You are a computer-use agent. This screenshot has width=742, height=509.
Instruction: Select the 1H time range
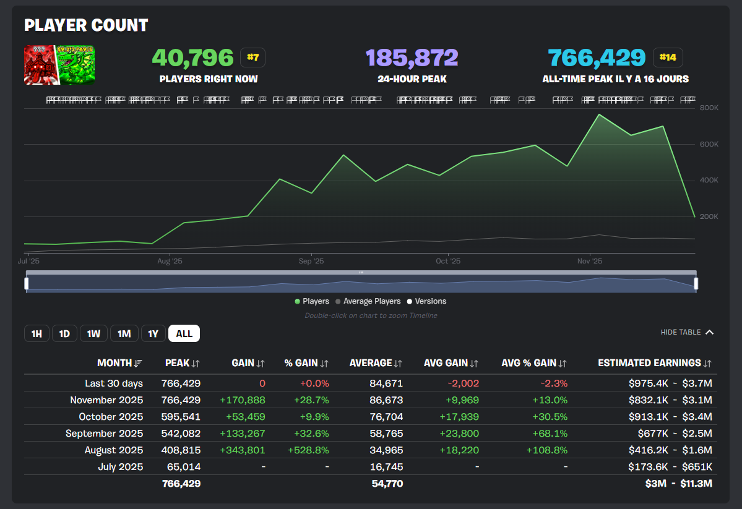(37, 334)
